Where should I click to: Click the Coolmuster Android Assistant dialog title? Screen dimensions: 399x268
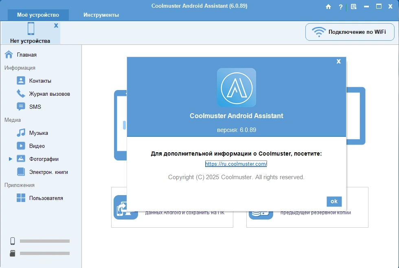[237, 116]
